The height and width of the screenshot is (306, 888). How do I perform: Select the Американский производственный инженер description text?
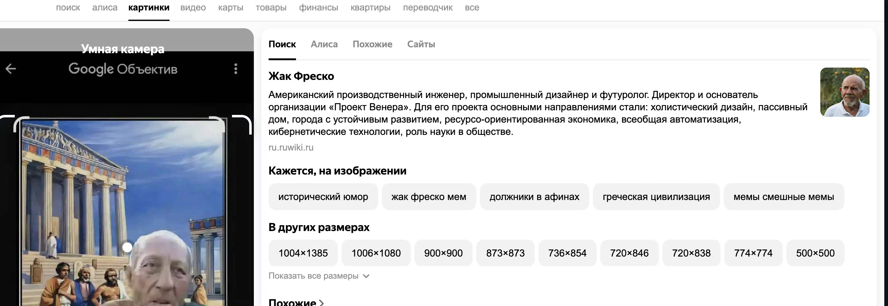(x=538, y=113)
